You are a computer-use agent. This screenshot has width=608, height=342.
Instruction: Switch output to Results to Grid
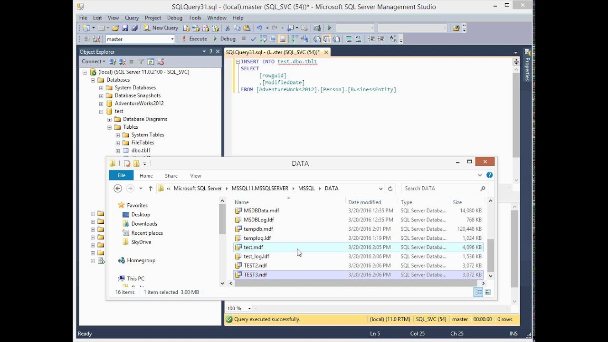[x=327, y=39]
